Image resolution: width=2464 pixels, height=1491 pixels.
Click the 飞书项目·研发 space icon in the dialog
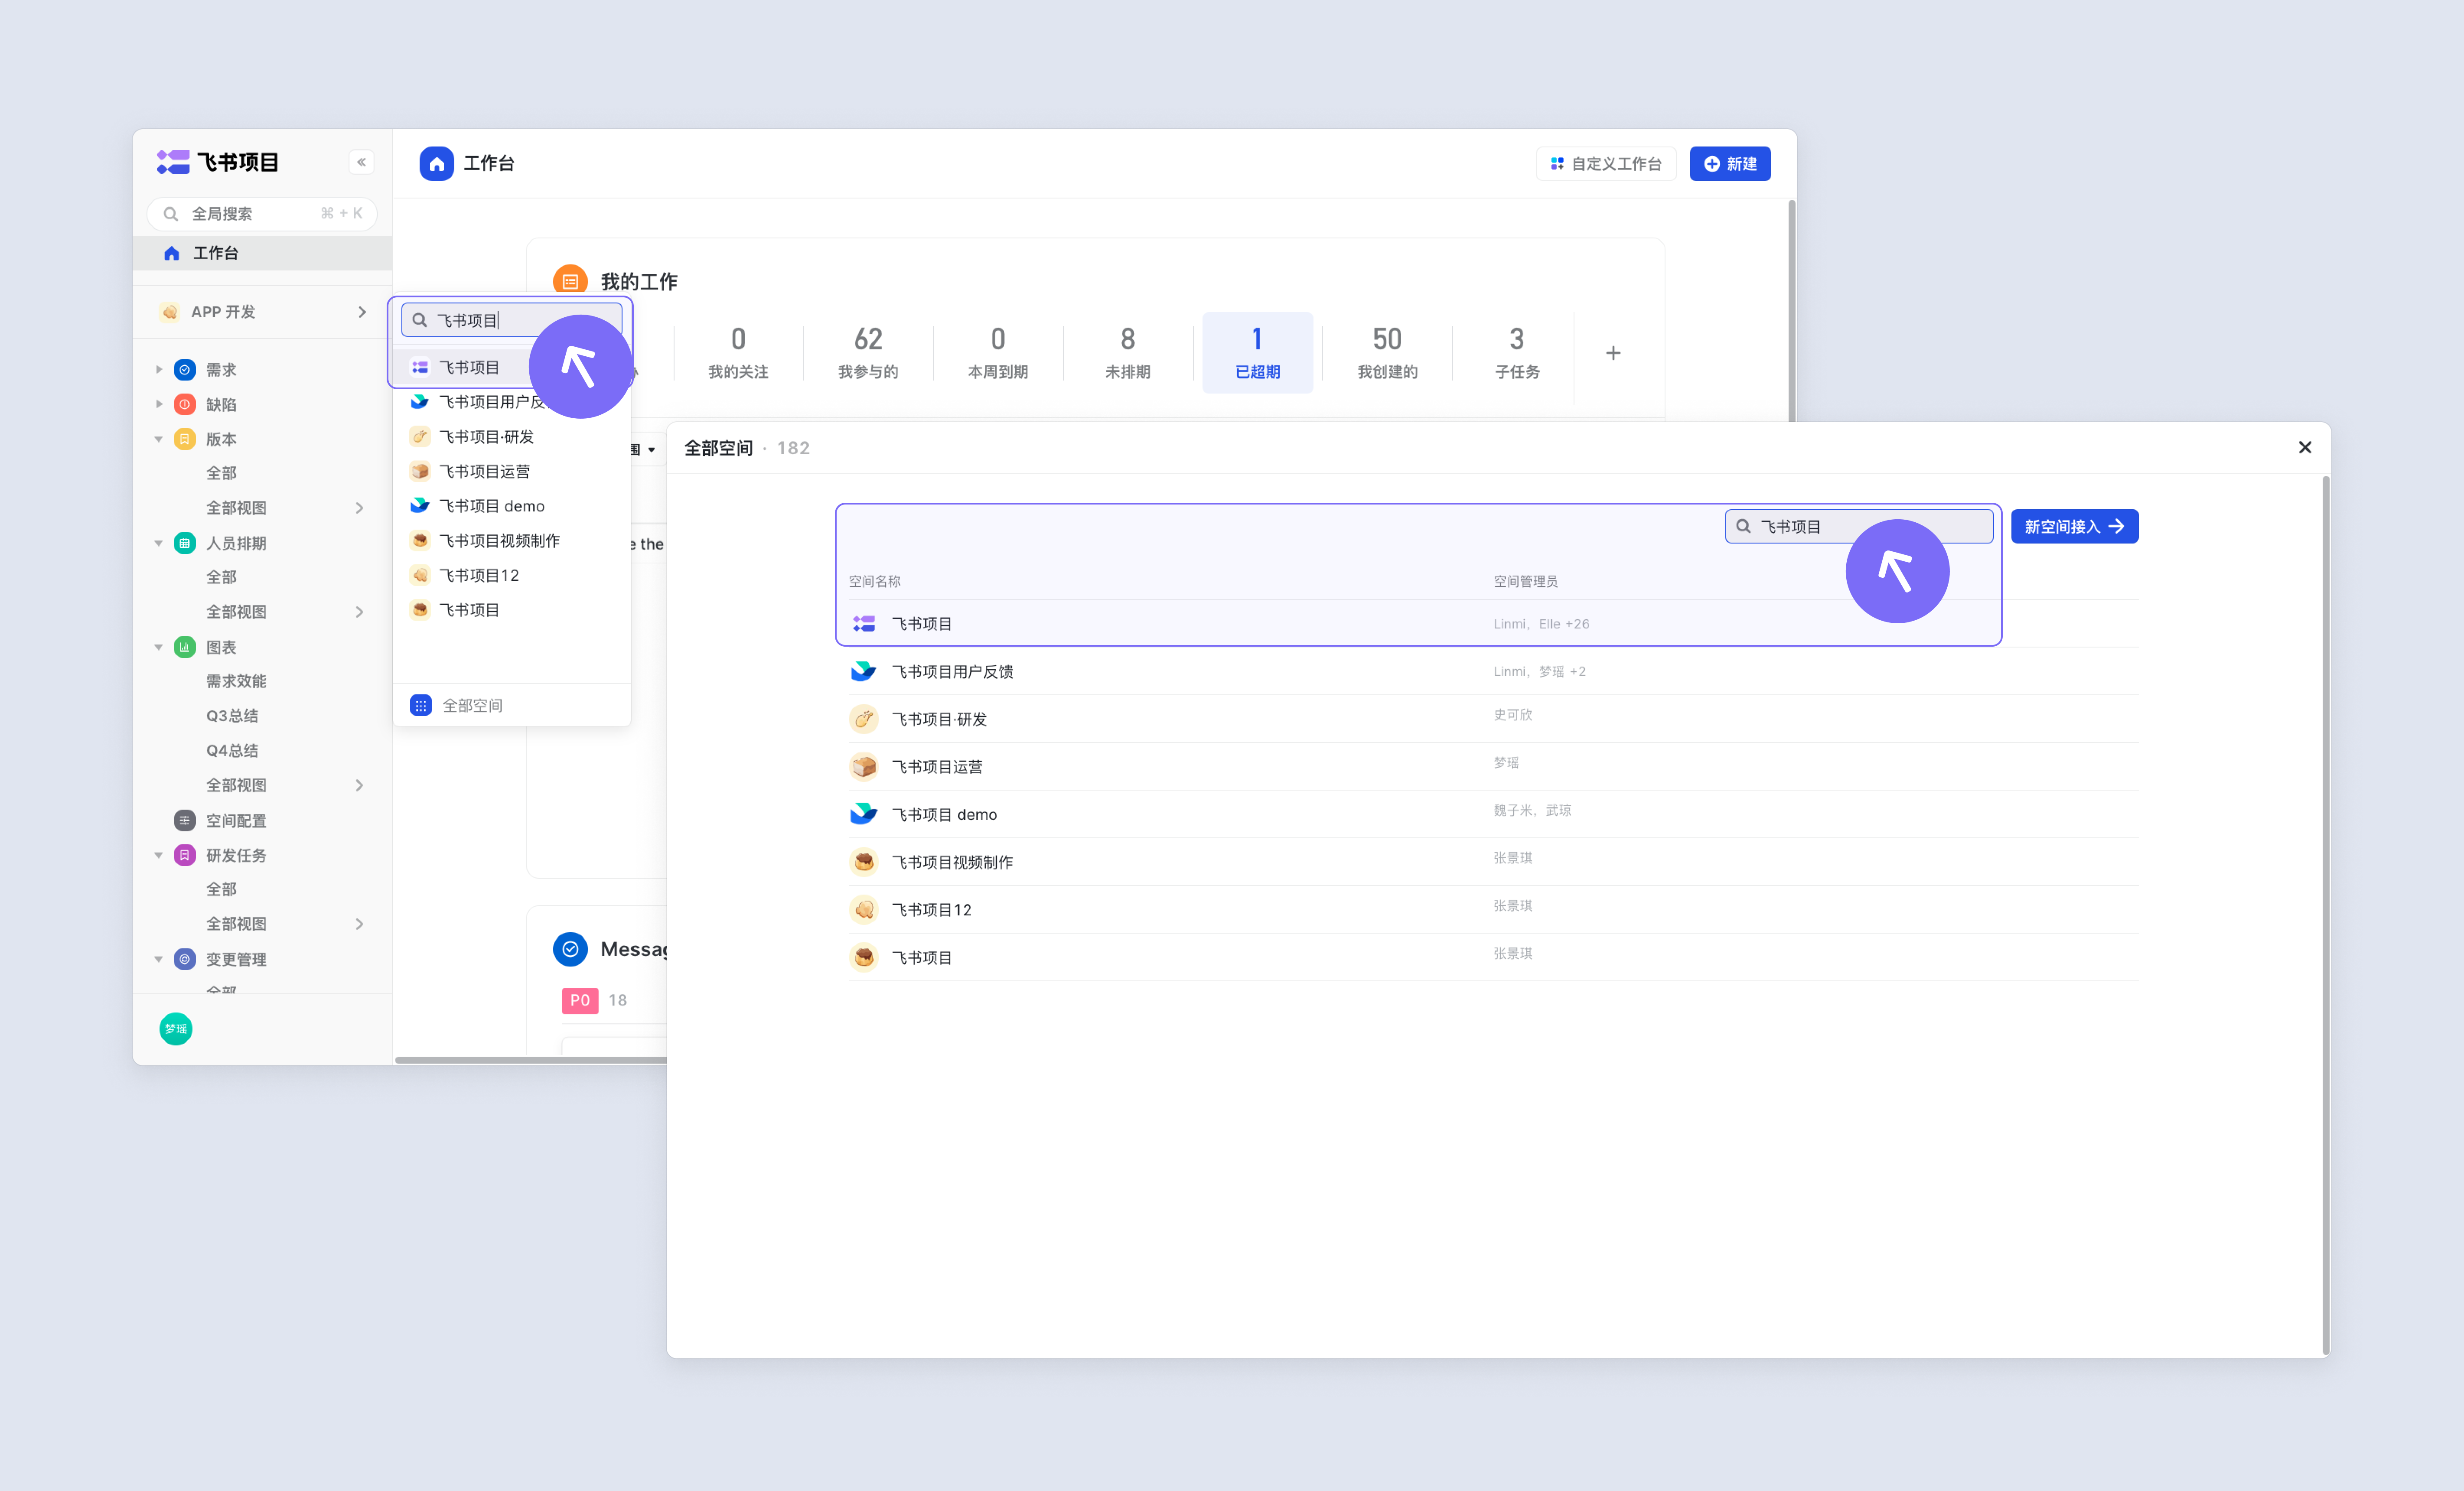coord(863,719)
